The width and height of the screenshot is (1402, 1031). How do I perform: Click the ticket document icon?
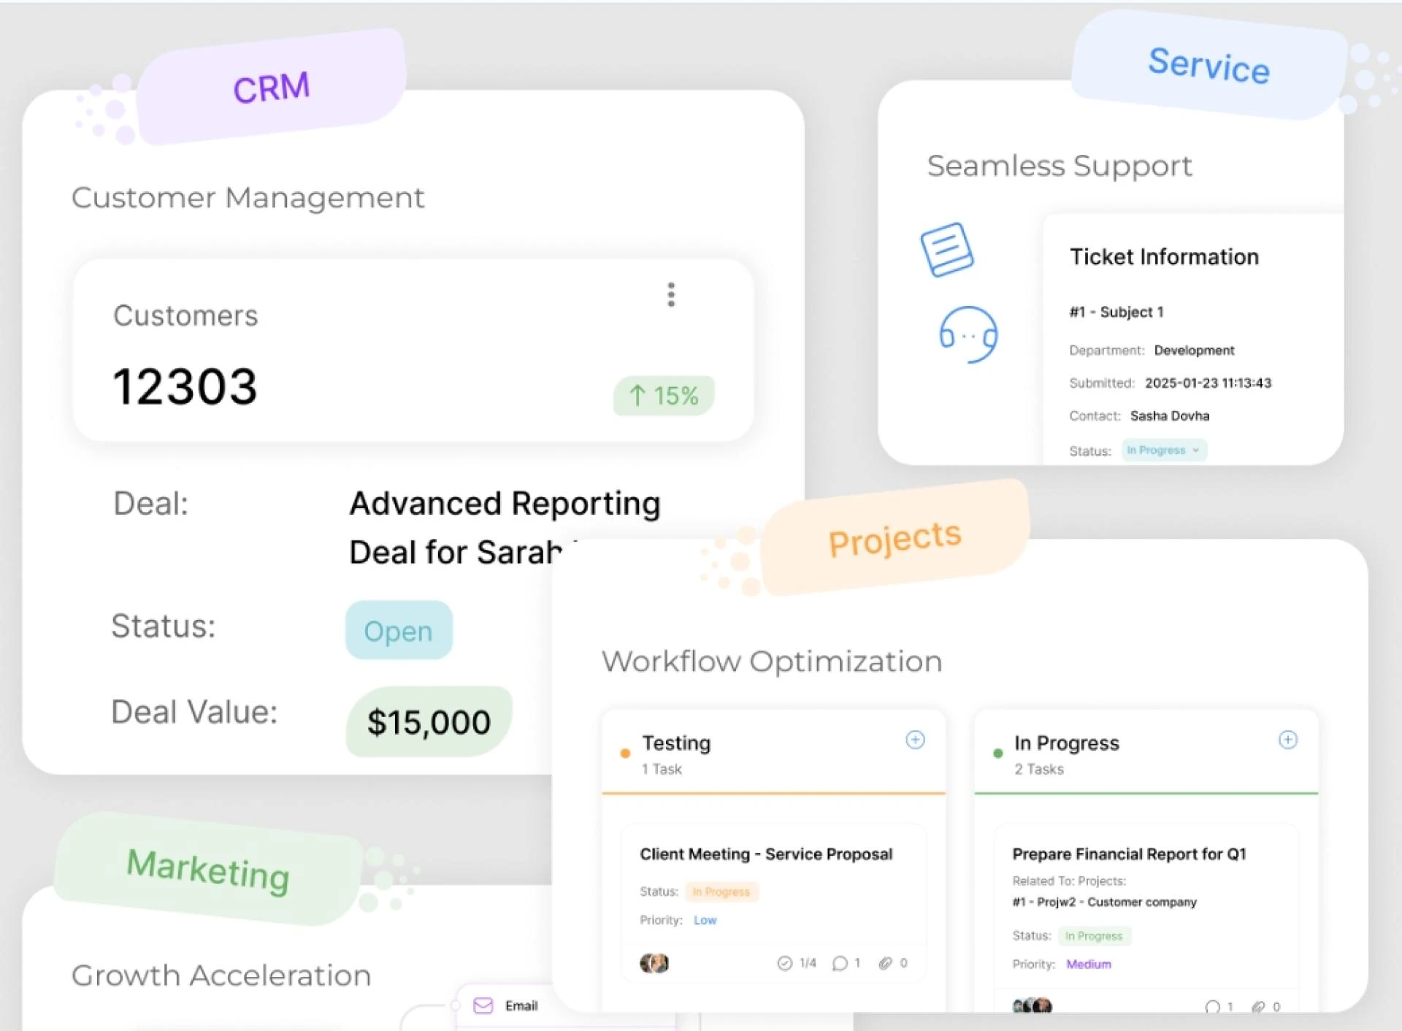click(x=946, y=250)
